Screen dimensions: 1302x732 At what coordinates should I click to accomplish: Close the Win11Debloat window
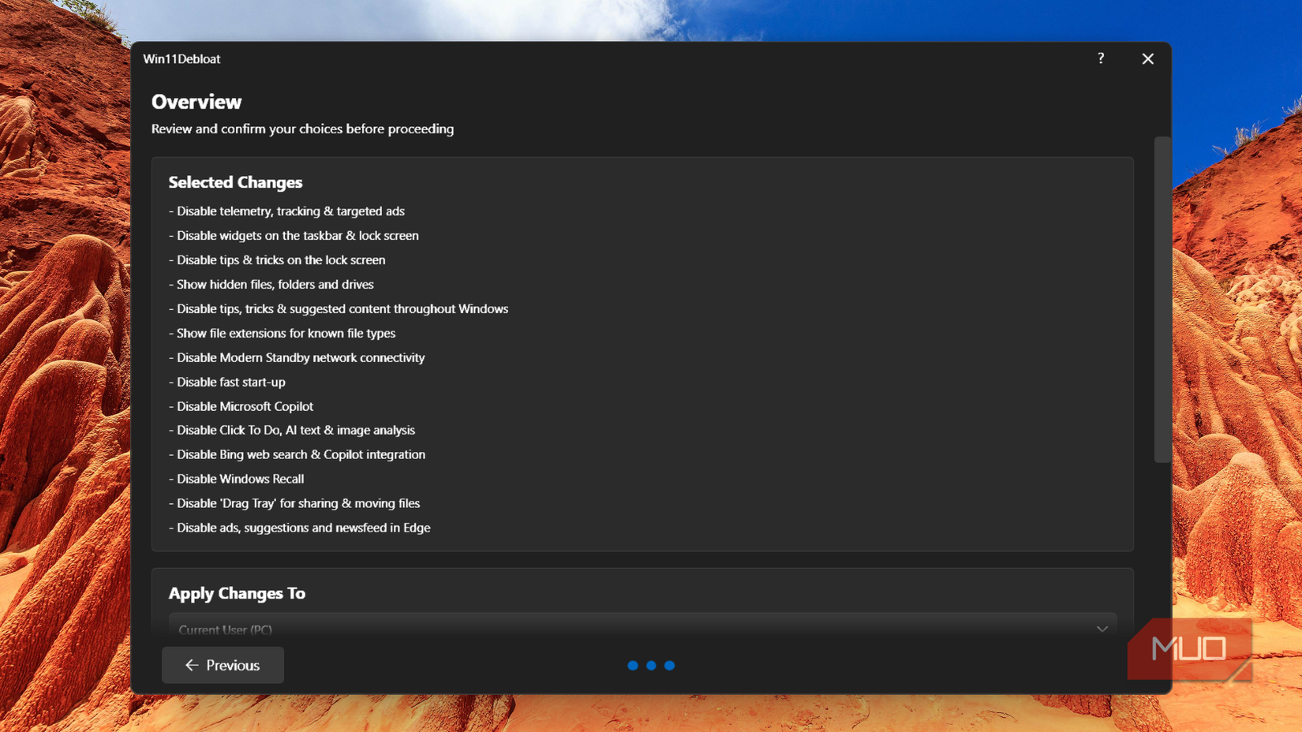point(1148,58)
